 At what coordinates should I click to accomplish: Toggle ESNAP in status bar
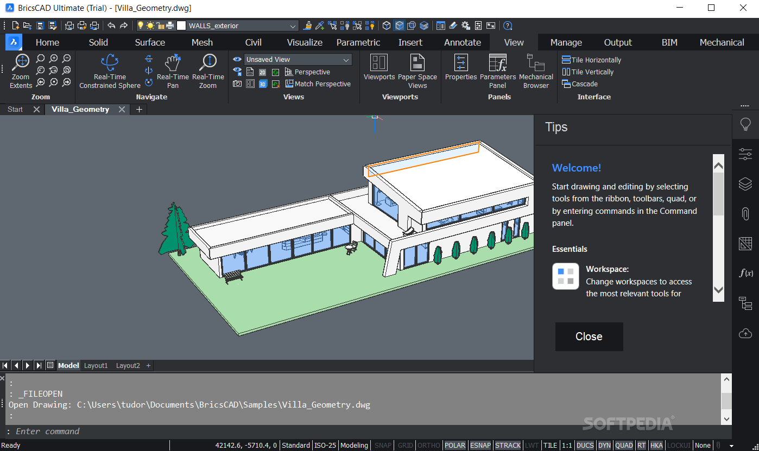[x=480, y=445]
